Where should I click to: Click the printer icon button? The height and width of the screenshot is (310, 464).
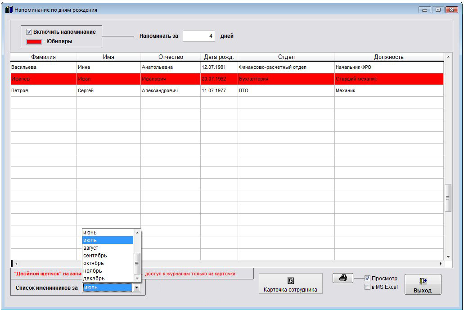(343, 279)
